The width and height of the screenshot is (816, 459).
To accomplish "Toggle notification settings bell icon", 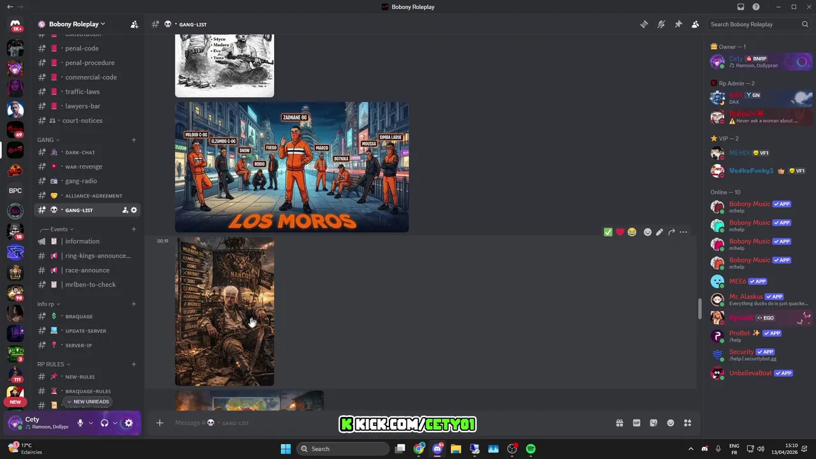I will (661, 24).
